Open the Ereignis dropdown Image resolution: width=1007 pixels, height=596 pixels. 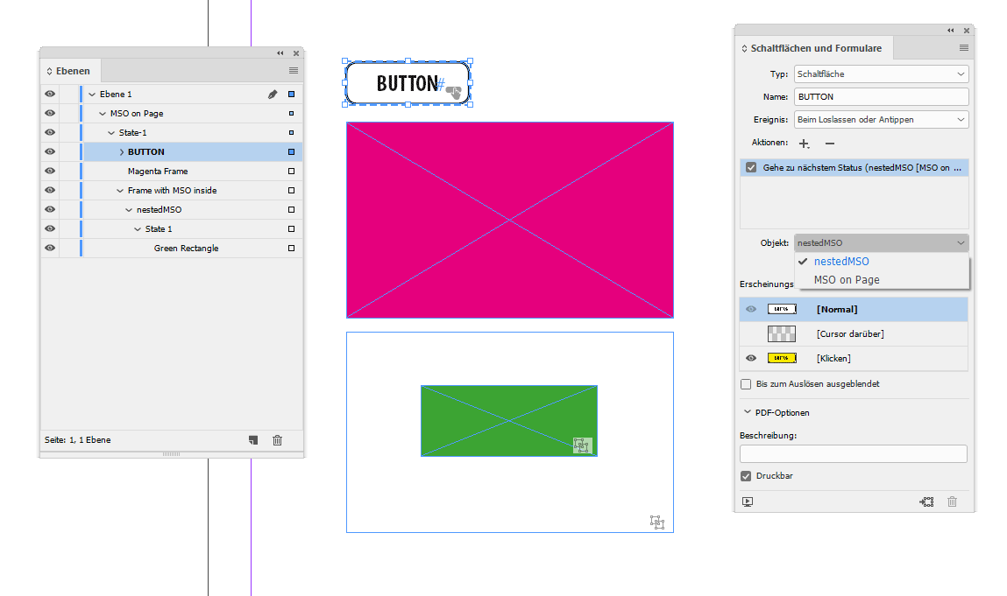(x=960, y=119)
